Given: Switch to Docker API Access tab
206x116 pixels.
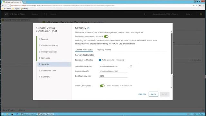Looking at the screenshot, I should coord(84,50).
